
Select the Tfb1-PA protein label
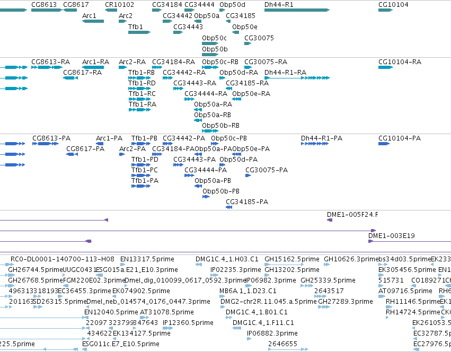(x=145, y=181)
